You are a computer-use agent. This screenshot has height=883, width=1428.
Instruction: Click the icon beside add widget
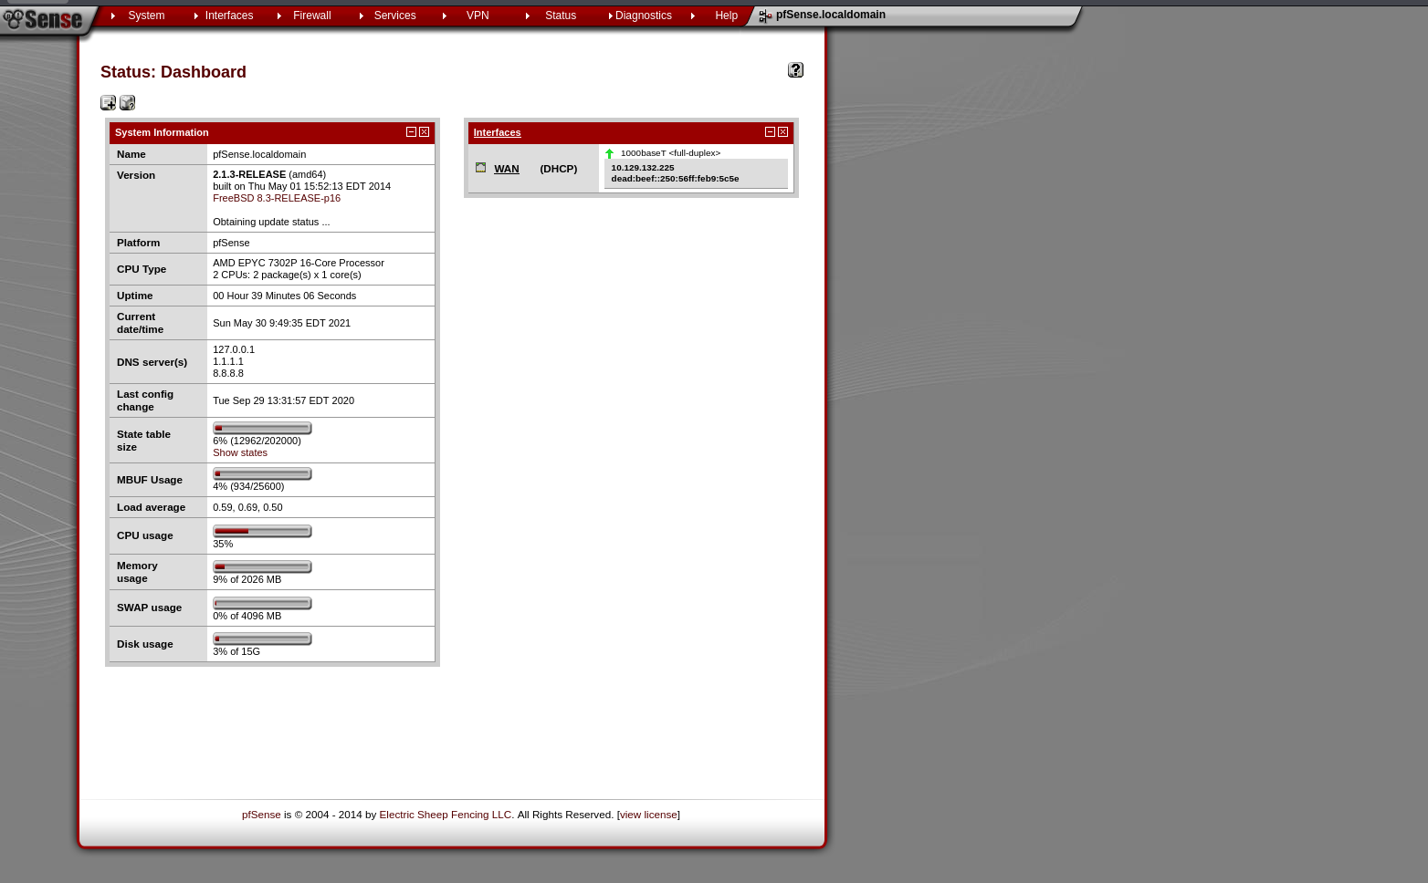pos(128,103)
